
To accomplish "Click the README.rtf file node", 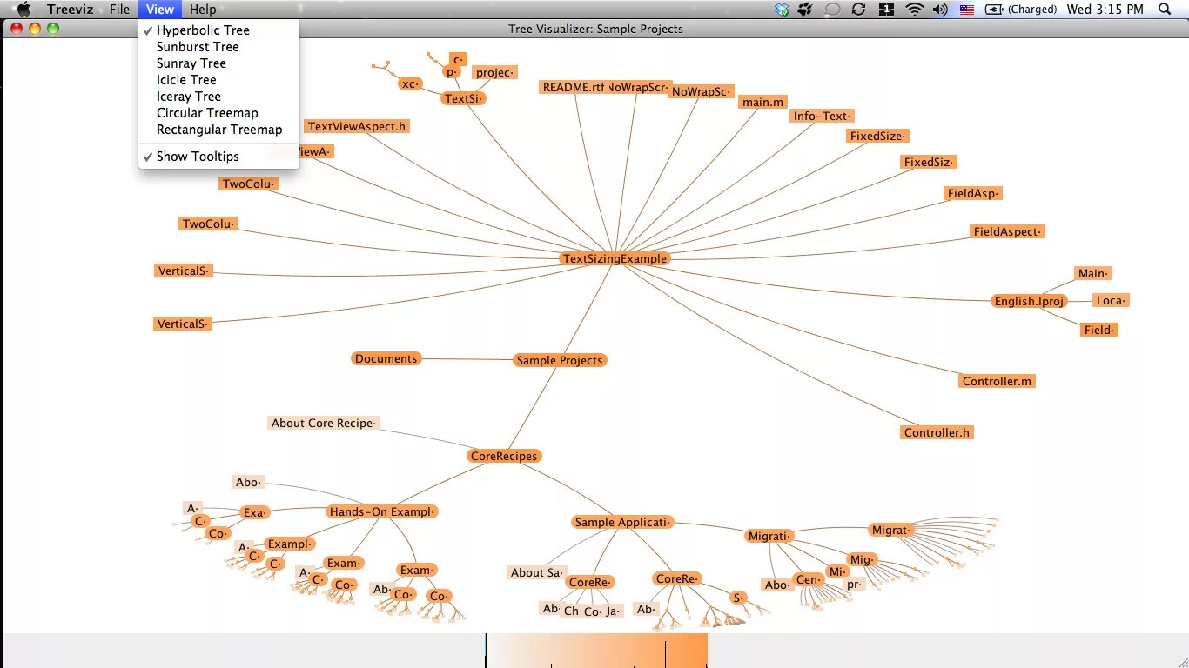I will click(x=573, y=87).
